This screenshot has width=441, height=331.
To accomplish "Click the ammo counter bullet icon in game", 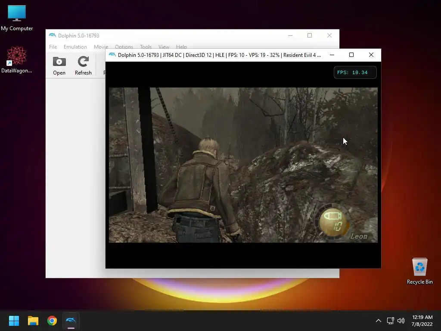I will click(333, 216).
